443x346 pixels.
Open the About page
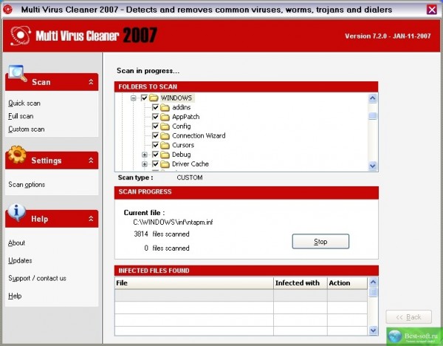tap(16, 243)
